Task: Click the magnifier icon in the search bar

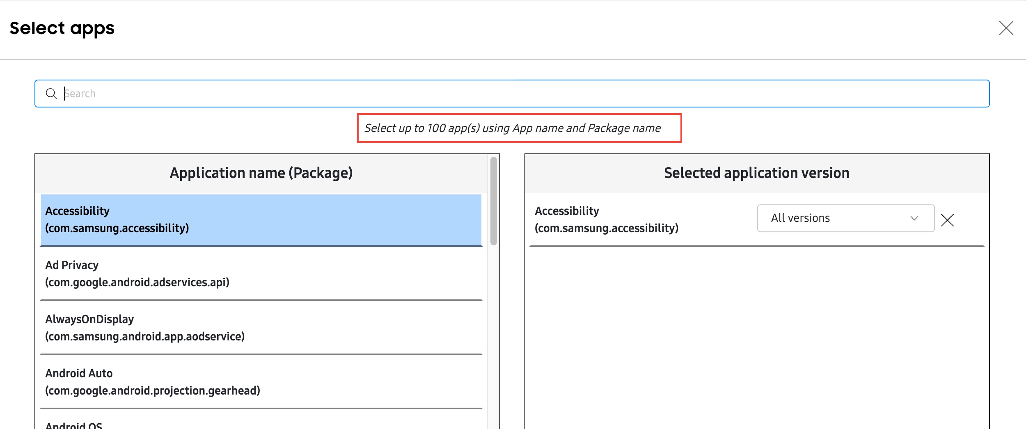Action: pyautogui.click(x=51, y=94)
